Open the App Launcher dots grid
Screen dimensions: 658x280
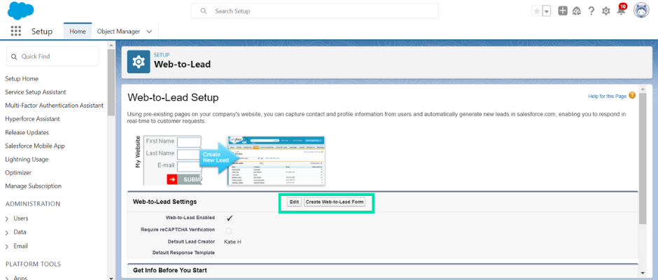[x=16, y=31]
